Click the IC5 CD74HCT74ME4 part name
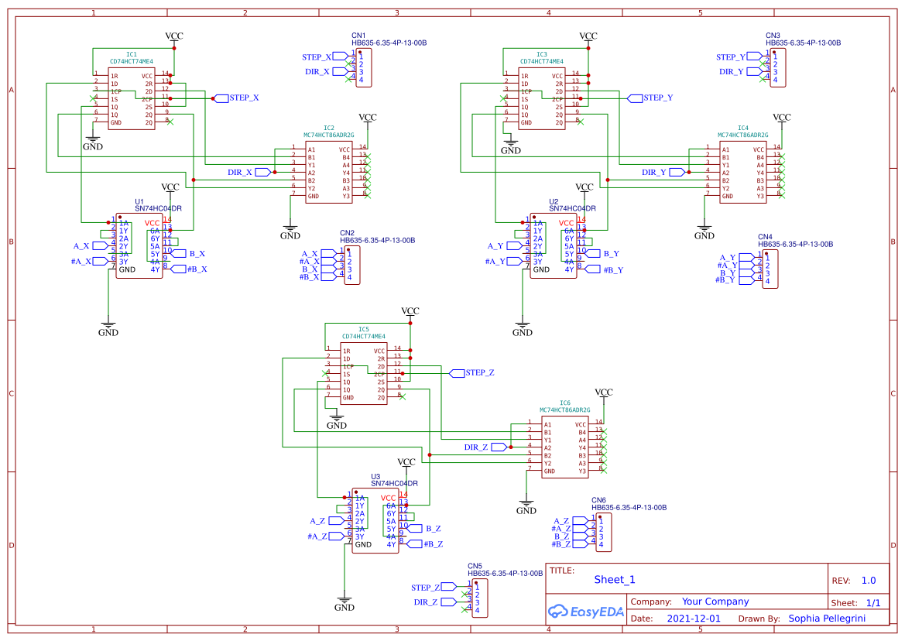Image resolution: width=905 pixels, height=641 pixels. [364, 336]
